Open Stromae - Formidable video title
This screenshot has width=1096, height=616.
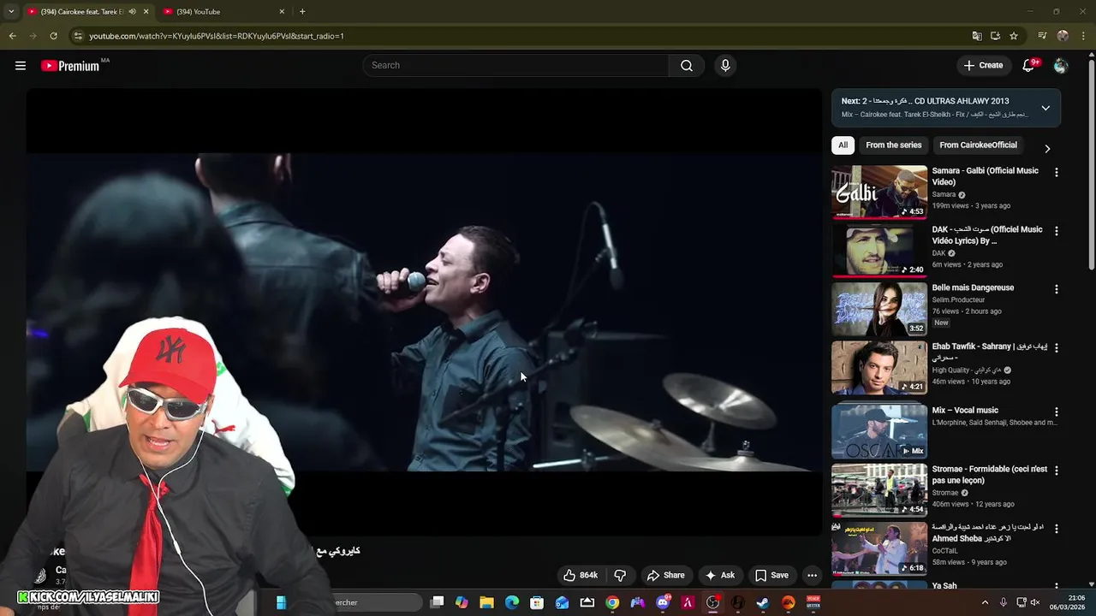[x=989, y=475]
